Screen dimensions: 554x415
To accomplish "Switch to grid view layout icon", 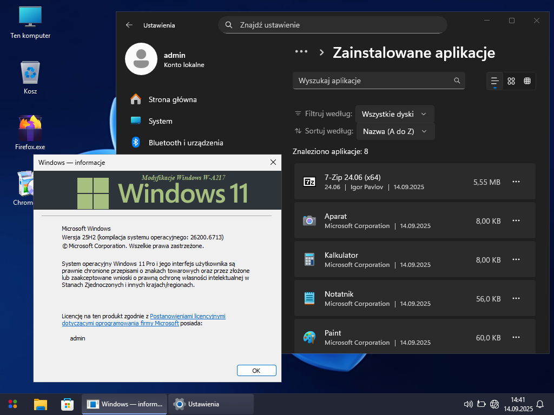I will coord(511,81).
